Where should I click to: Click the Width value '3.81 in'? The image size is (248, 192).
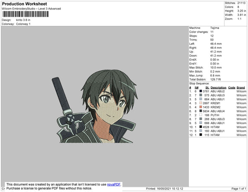[242, 15]
